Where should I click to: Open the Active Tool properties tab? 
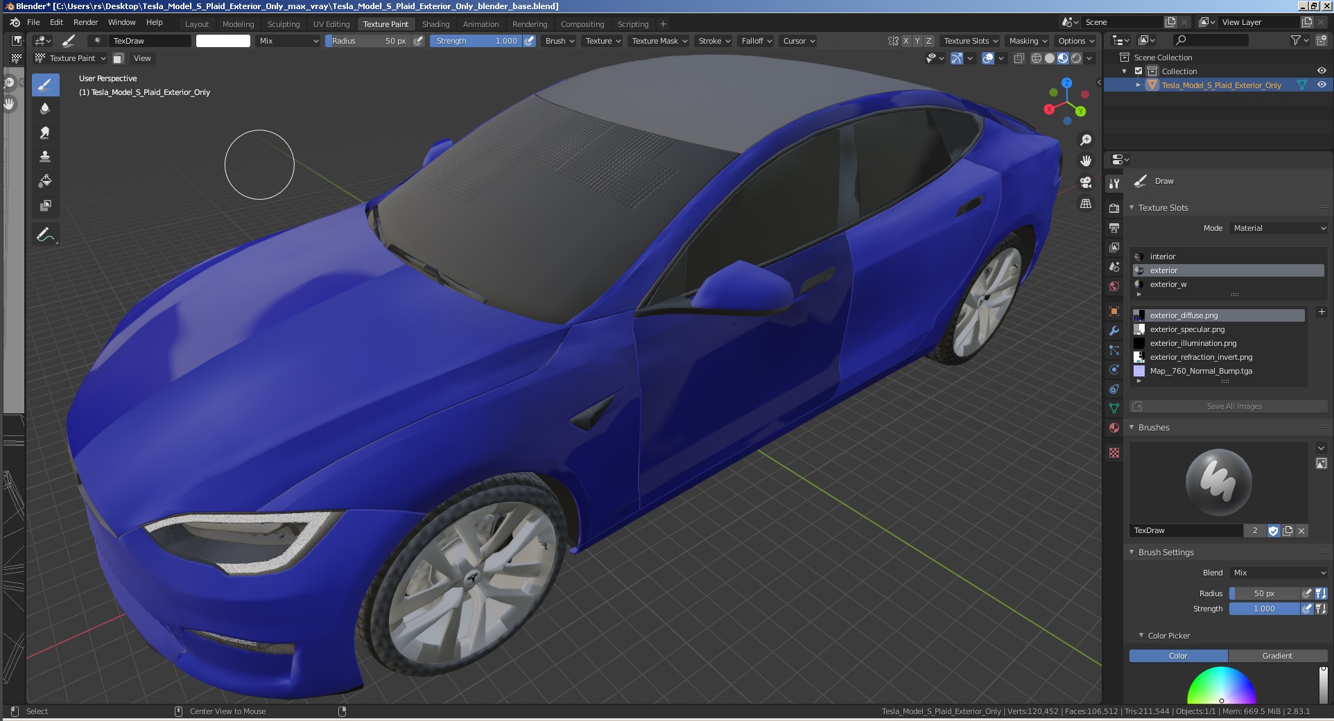coord(1114,184)
